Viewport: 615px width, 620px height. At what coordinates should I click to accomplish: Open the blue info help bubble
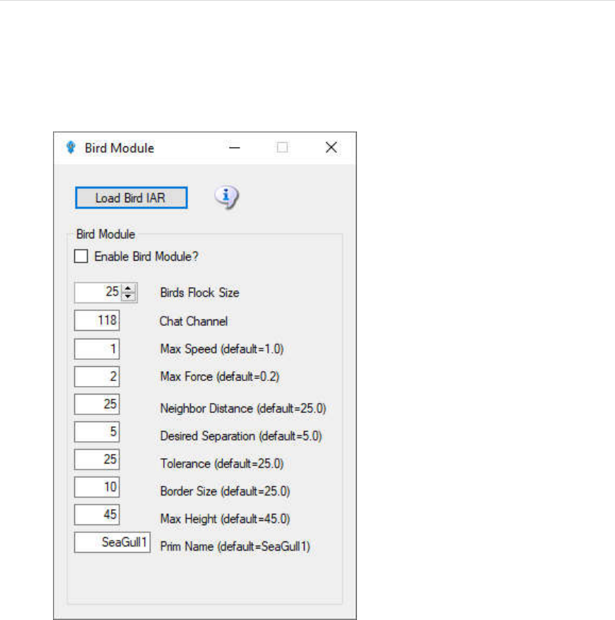[227, 197]
